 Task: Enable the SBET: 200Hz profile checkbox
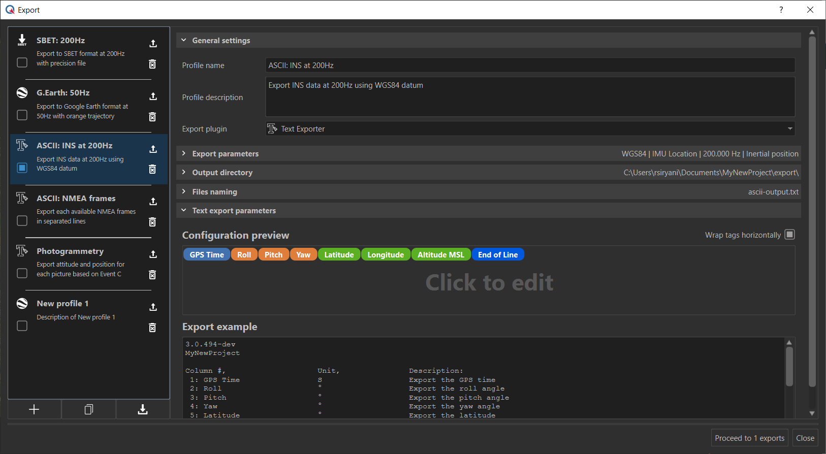tap(22, 62)
